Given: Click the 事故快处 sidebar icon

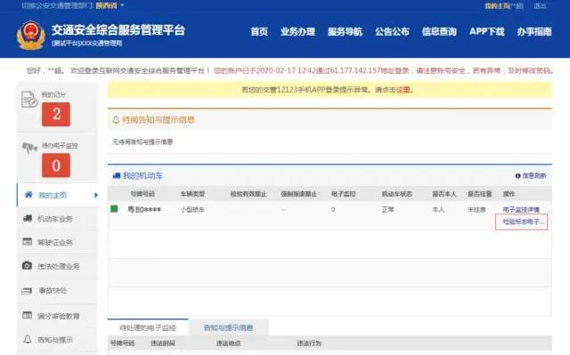Looking at the screenshot, I should 27,291.
